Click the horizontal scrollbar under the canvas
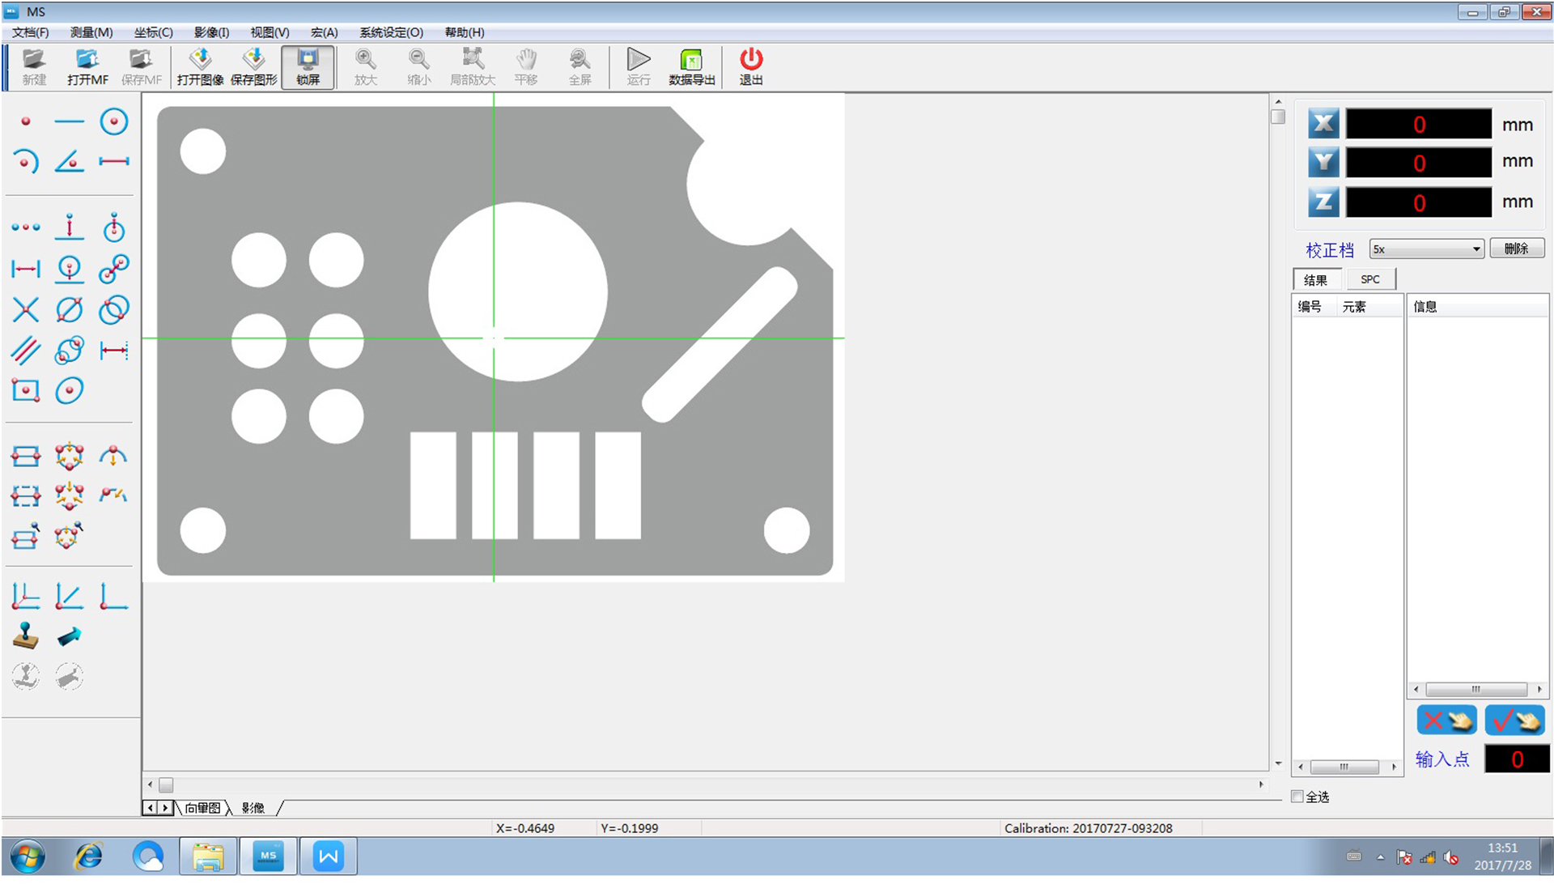This screenshot has height=884, width=1554. (x=704, y=784)
